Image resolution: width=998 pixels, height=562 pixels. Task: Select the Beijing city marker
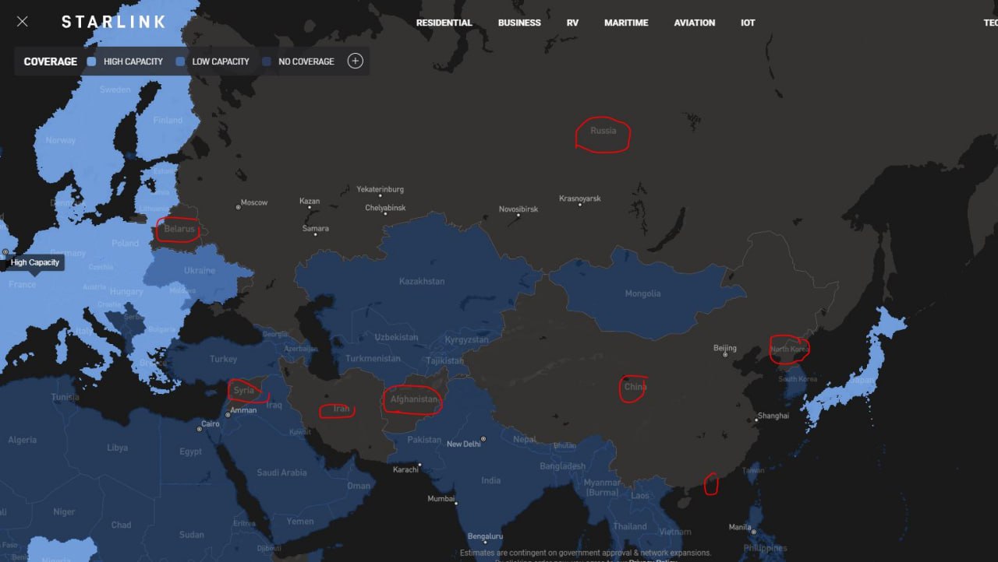[725, 355]
